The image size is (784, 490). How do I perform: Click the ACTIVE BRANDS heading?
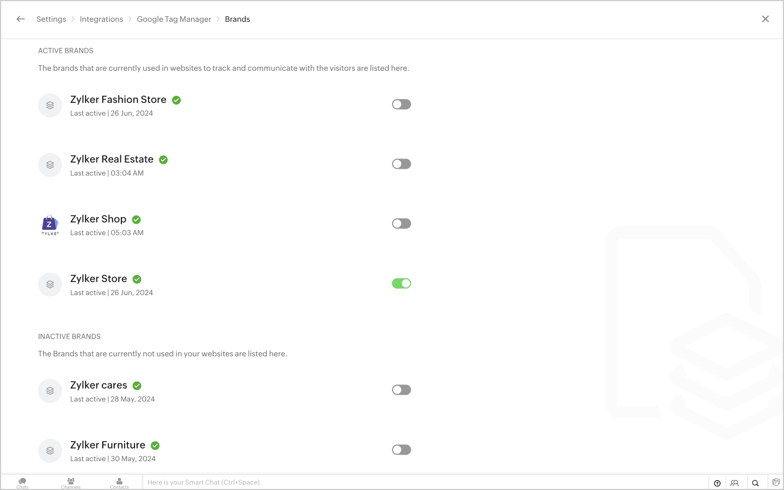(66, 51)
